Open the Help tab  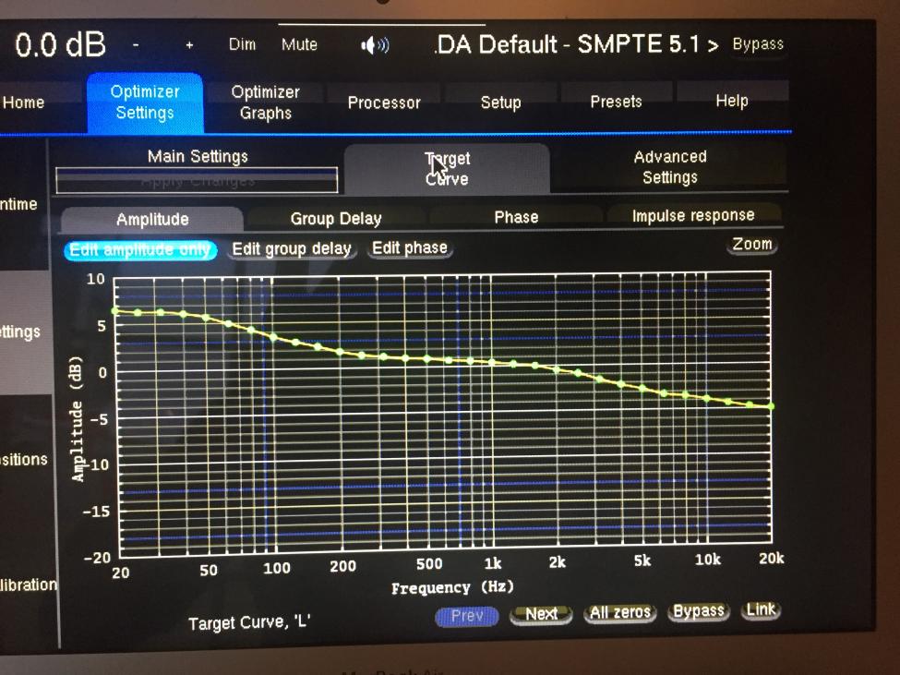point(732,101)
